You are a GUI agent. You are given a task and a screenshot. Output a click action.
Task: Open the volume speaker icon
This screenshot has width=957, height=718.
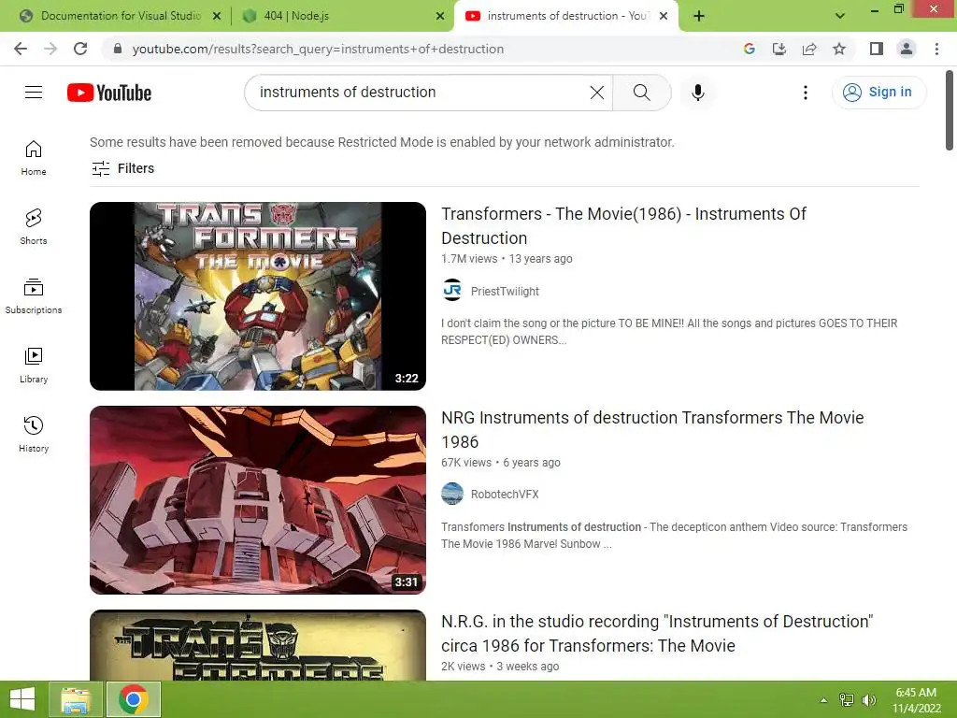(x=869, y=700)
